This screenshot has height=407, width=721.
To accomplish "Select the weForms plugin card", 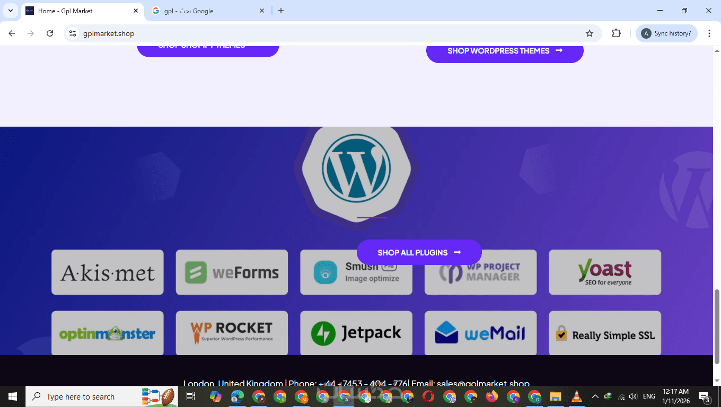I will 232,272.
